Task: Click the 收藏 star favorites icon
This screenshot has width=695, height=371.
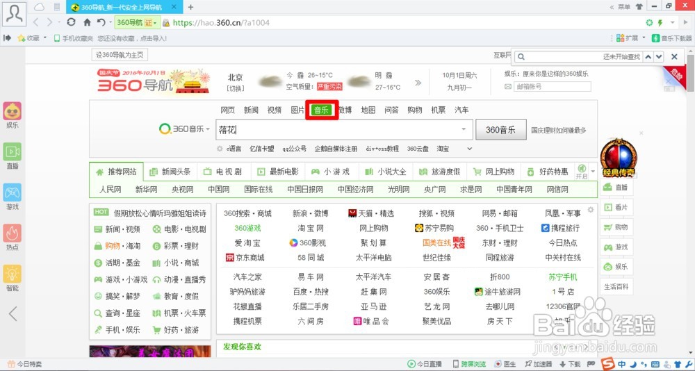Action: coord(21,38)
